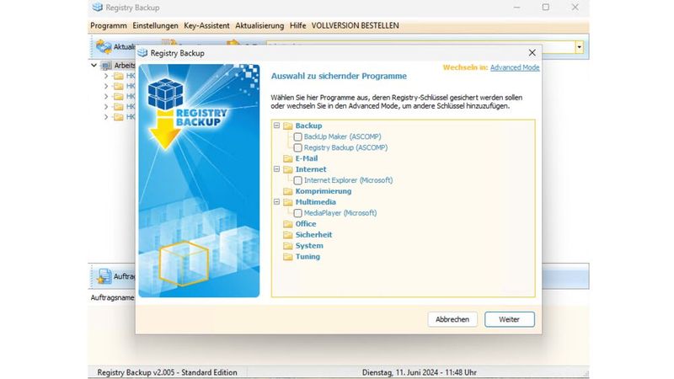Open the toolbar dropdown arrow in main window
Image resolution: width=674 pixels, height=379 pixels.
pos(580,47)
